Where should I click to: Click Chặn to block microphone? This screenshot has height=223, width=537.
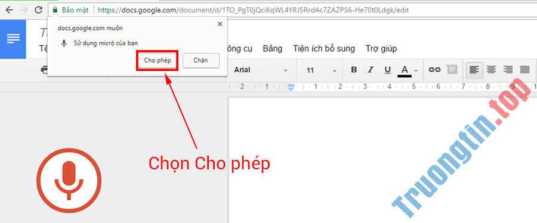click(x=200, y=61)
